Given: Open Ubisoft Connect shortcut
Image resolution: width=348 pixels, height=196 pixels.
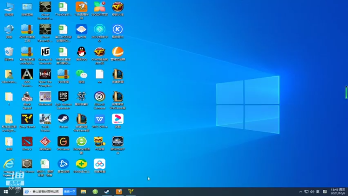Looking at the screenshot, I should coord(100,100).
